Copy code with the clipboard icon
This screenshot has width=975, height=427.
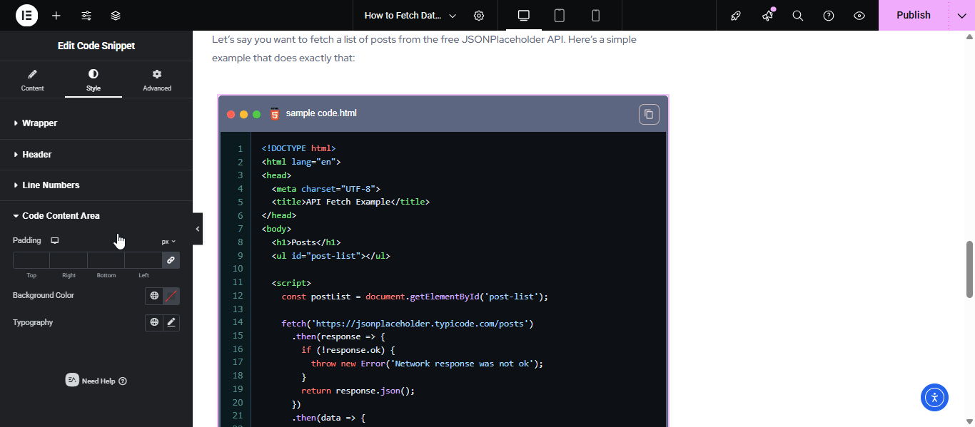pyautogui.click(x=649, y=114)
